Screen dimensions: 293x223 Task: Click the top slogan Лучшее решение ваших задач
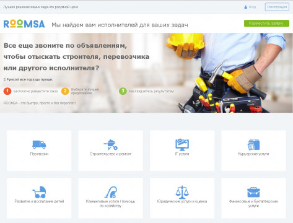tap(41, 7)
